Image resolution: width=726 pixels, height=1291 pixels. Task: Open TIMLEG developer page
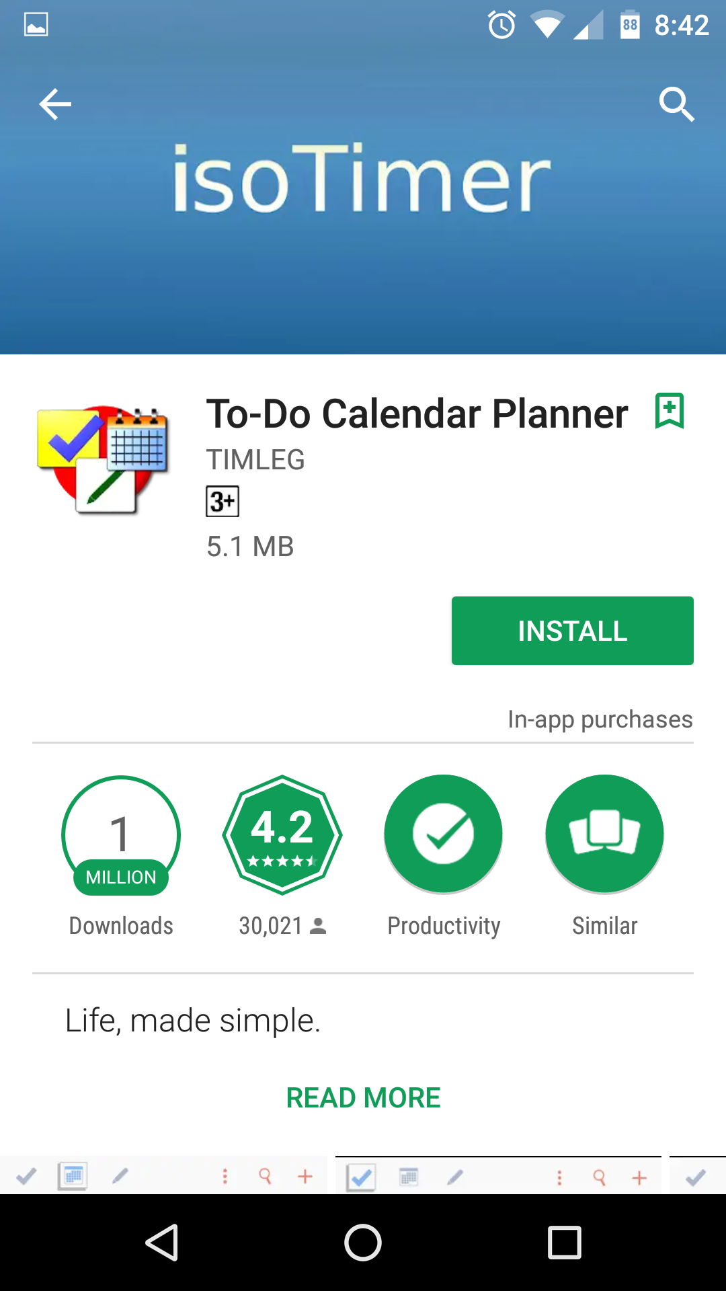[255, 460]
